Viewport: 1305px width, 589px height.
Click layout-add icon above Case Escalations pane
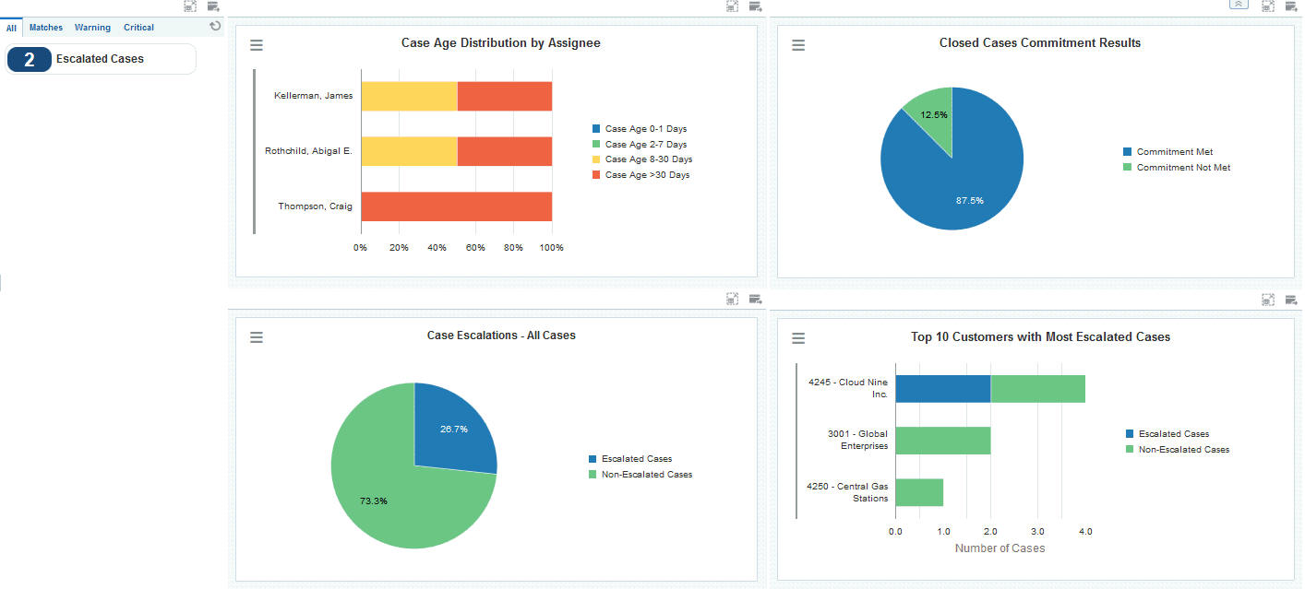(756, 299)
